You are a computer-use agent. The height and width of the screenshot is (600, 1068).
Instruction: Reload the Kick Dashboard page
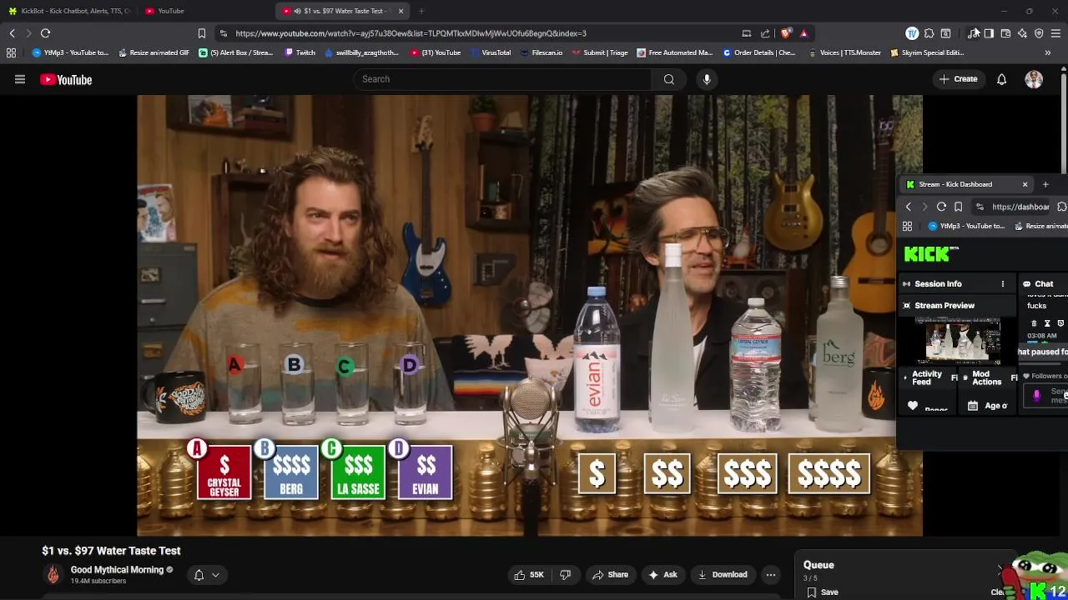point(941,207)
